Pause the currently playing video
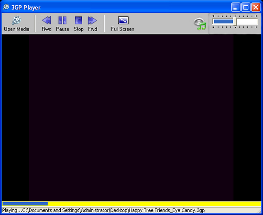This screenshot has height=215, width=263. tap(63, 23)
